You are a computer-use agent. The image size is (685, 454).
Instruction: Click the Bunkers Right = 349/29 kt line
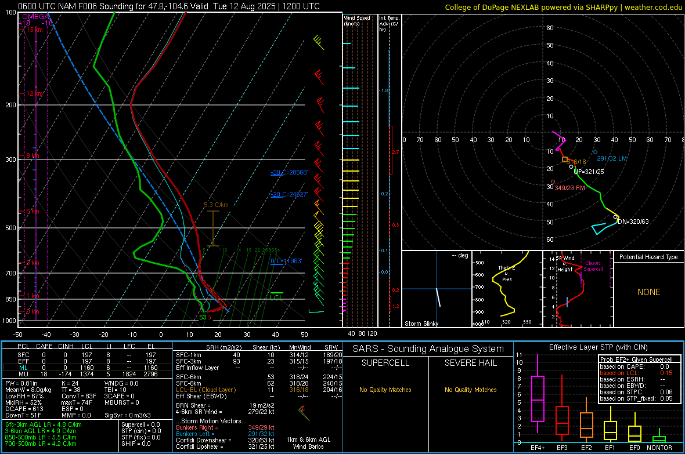225,427
